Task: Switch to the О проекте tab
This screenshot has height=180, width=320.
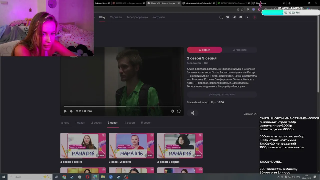Action: (239, 50)
